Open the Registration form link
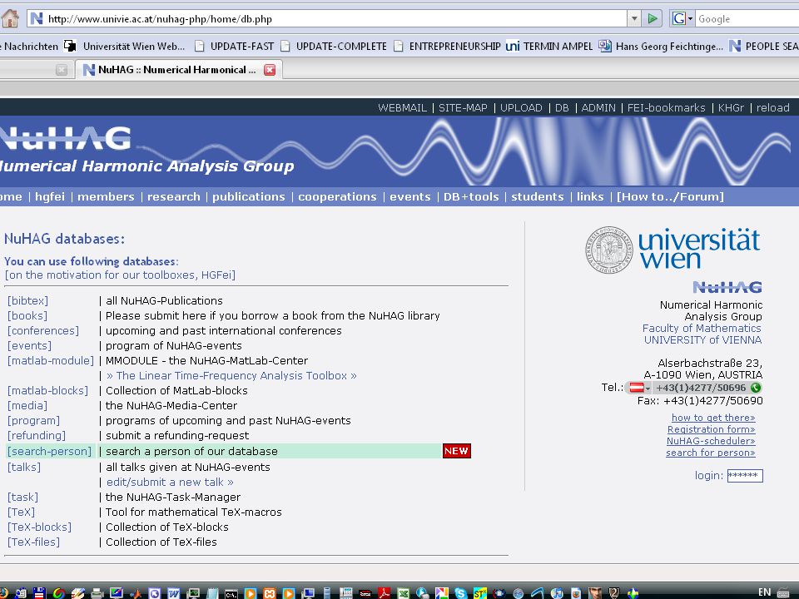 (712, 429)
